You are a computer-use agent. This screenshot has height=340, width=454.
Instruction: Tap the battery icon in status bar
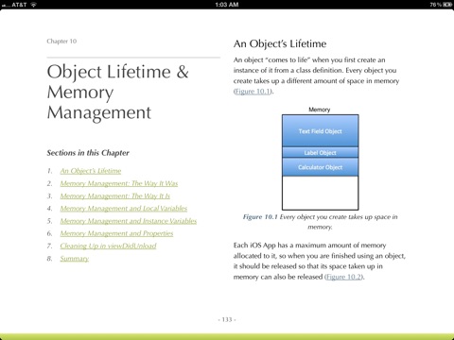tap(447, 5)
